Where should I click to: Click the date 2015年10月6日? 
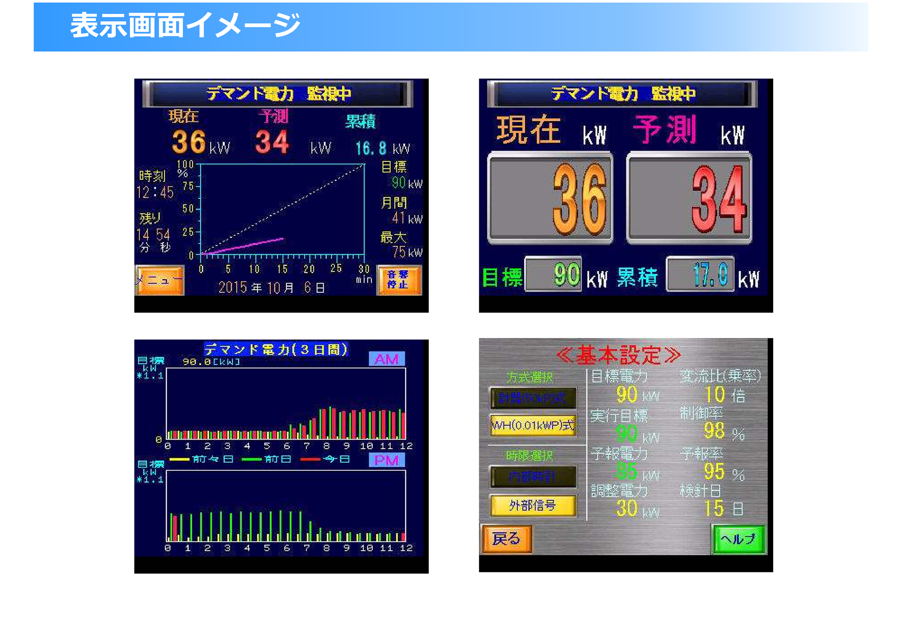coord(271,288)
